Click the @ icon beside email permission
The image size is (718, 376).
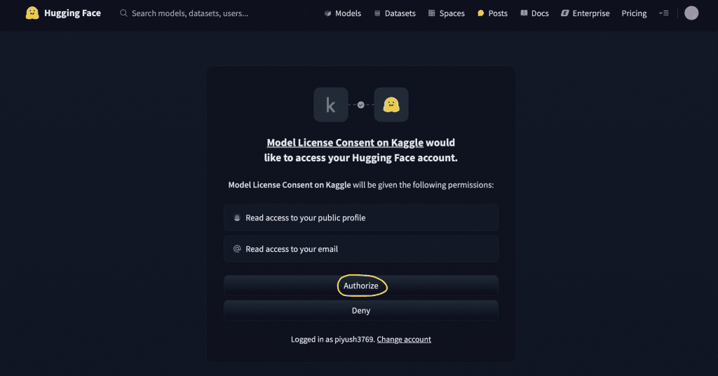(237, 249)
